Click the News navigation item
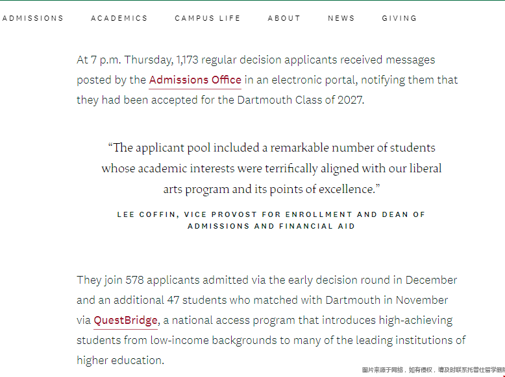This screenshot has height=377, width=505. point(341,18)
